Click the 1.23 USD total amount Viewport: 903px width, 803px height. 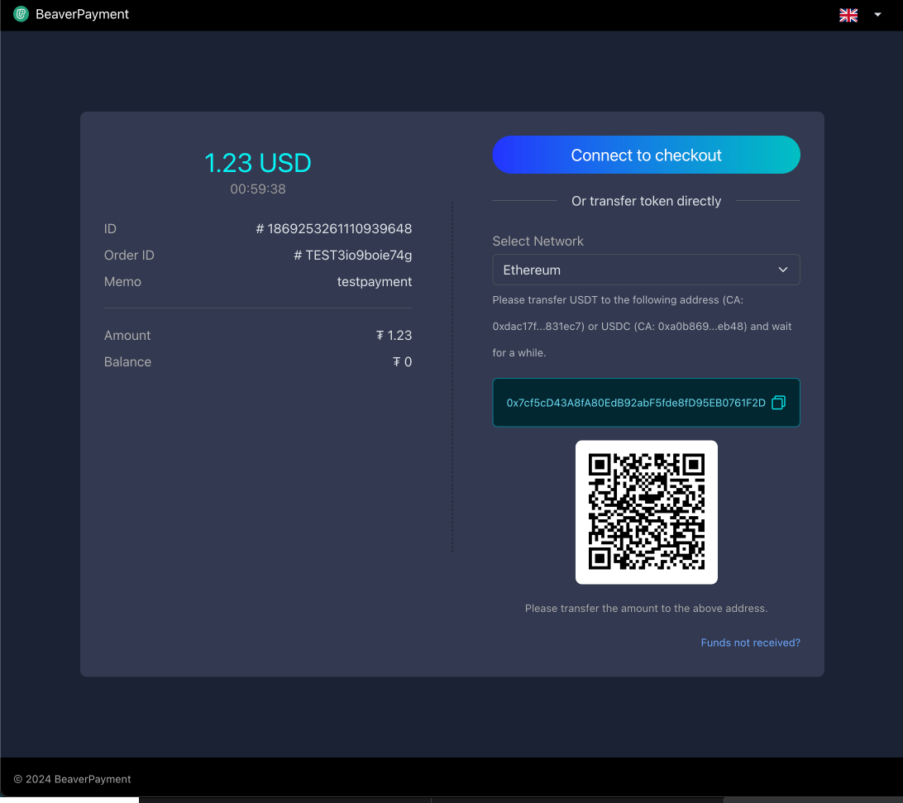click(258, 163)
